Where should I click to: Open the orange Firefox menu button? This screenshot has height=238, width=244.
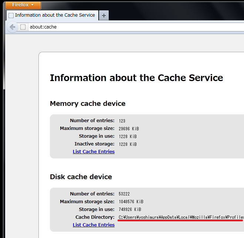[x=23, y=5]
